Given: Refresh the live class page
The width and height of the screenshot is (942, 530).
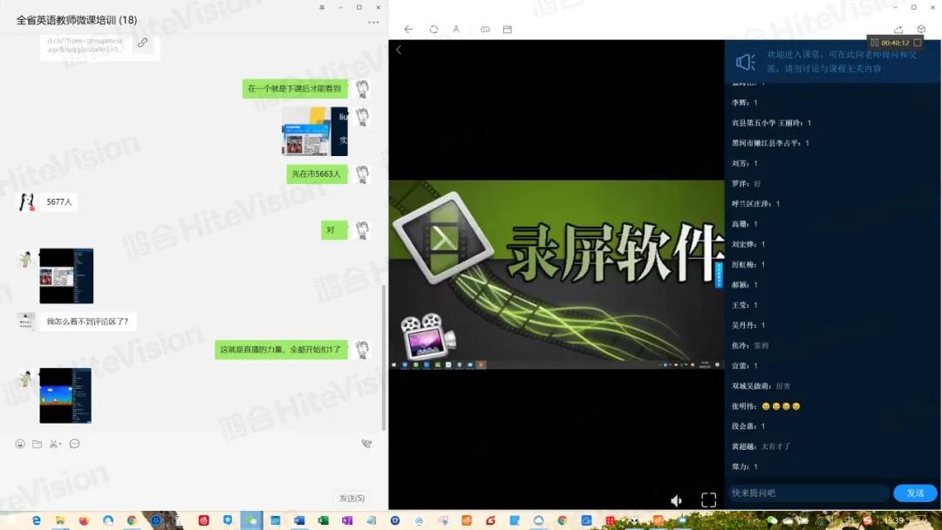Looking at the screenshot, I should (433, 29).
